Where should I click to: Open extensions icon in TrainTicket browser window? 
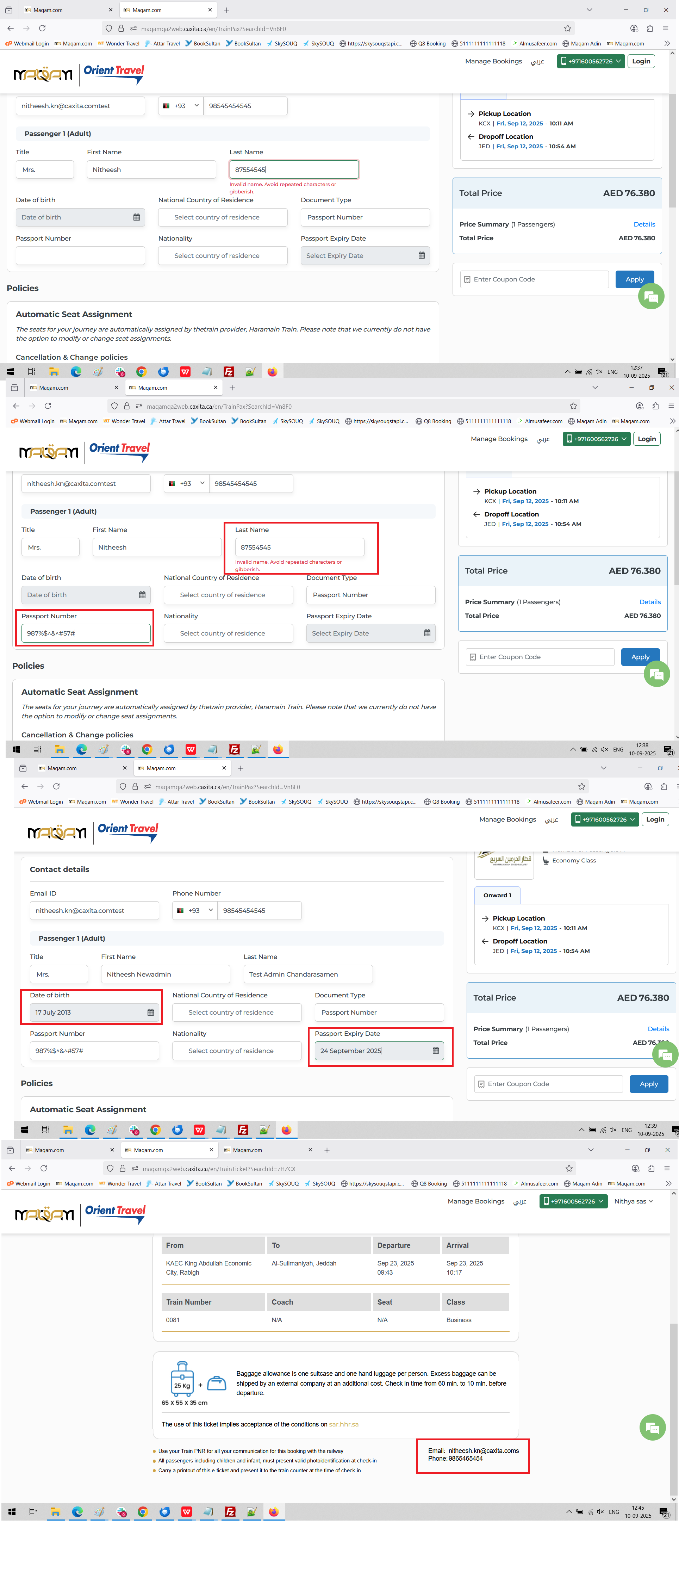coord(651,1169)
